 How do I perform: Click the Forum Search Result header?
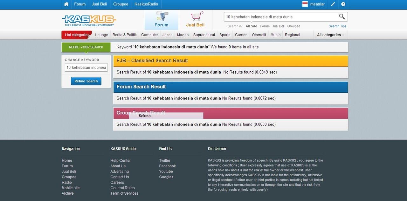coord(231,87)
